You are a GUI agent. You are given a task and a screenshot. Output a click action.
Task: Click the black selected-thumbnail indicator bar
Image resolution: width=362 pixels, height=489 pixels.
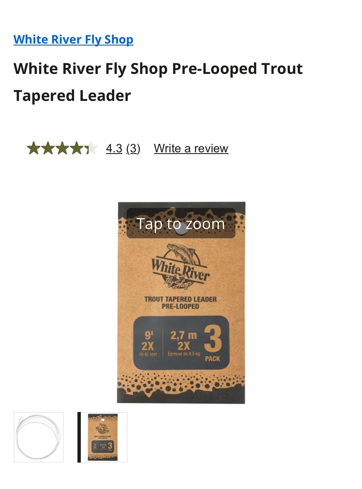[79, 437]
